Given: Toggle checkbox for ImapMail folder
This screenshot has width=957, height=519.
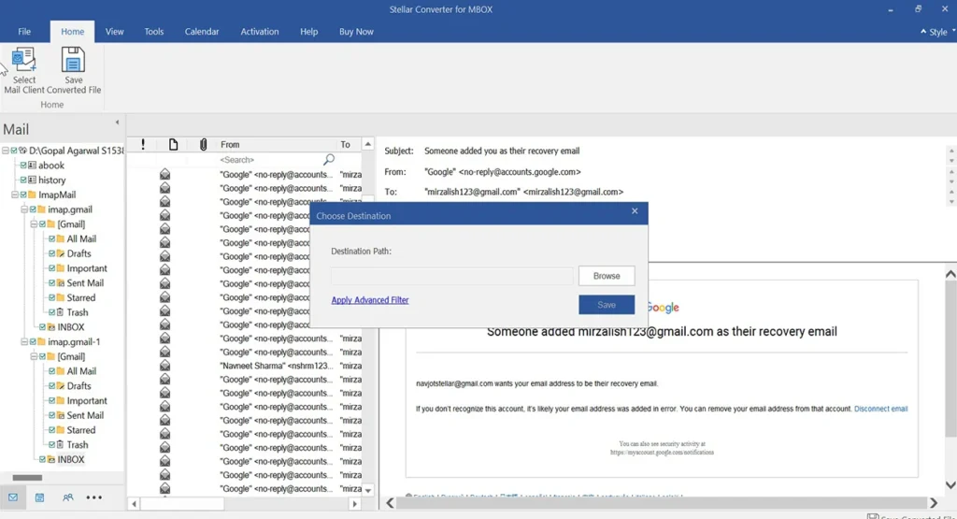Looking at the screenshot, I should point(23,195).
